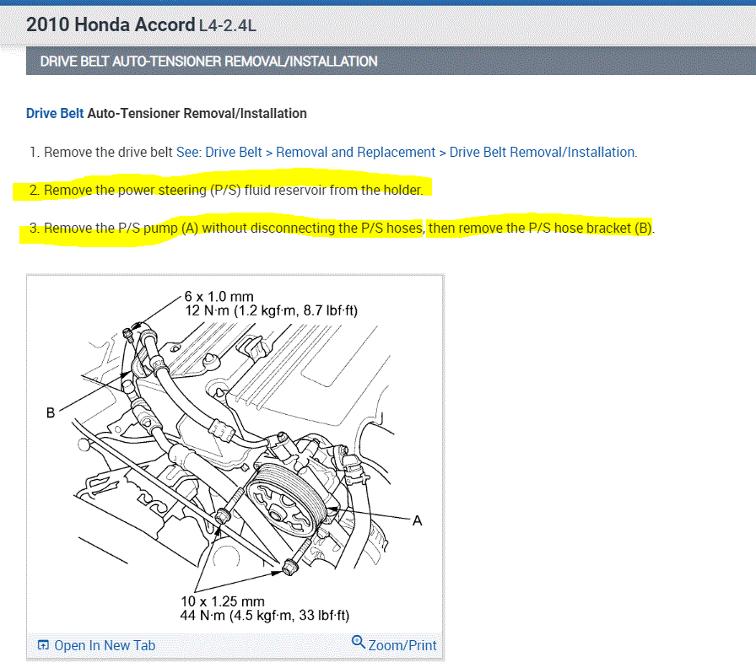The height and width of the screenshot is (668, 756).
Task: Click the Zoom/Print link
Action: point(402,645)
